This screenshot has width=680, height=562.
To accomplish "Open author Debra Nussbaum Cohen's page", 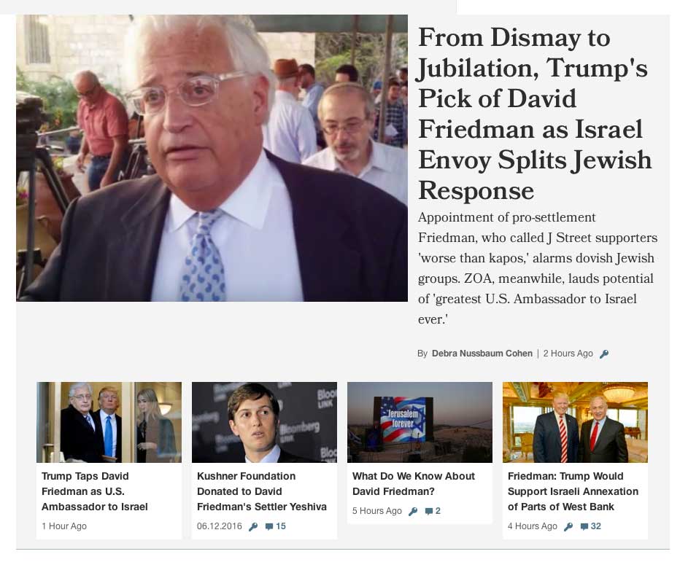I will tap(482, 354).
